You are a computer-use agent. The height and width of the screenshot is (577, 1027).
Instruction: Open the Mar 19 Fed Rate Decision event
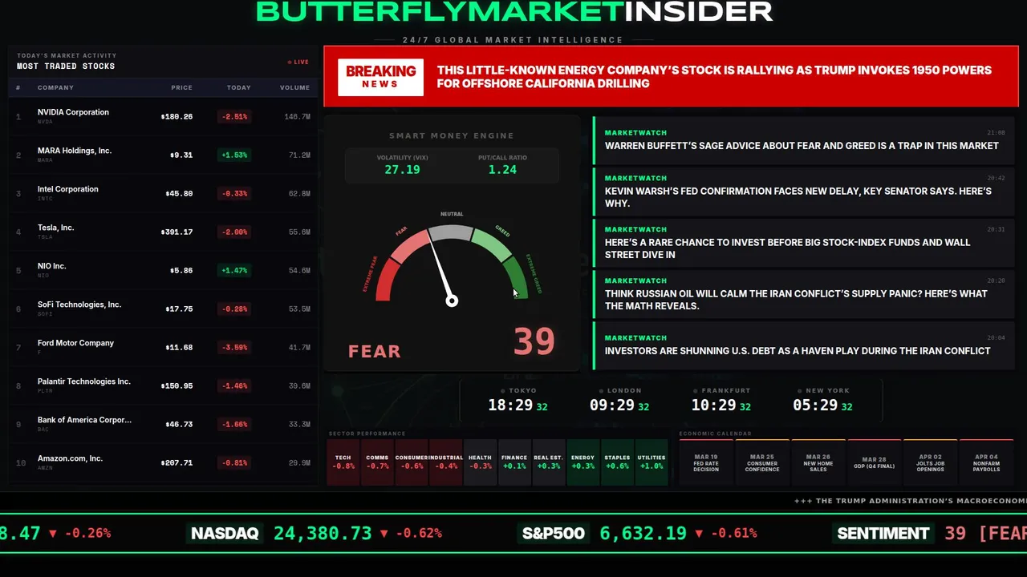pos(706,462)
